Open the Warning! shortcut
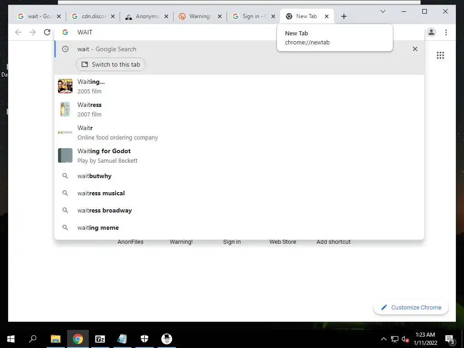The height and width of the screenshot is (348, 464). 181,242
